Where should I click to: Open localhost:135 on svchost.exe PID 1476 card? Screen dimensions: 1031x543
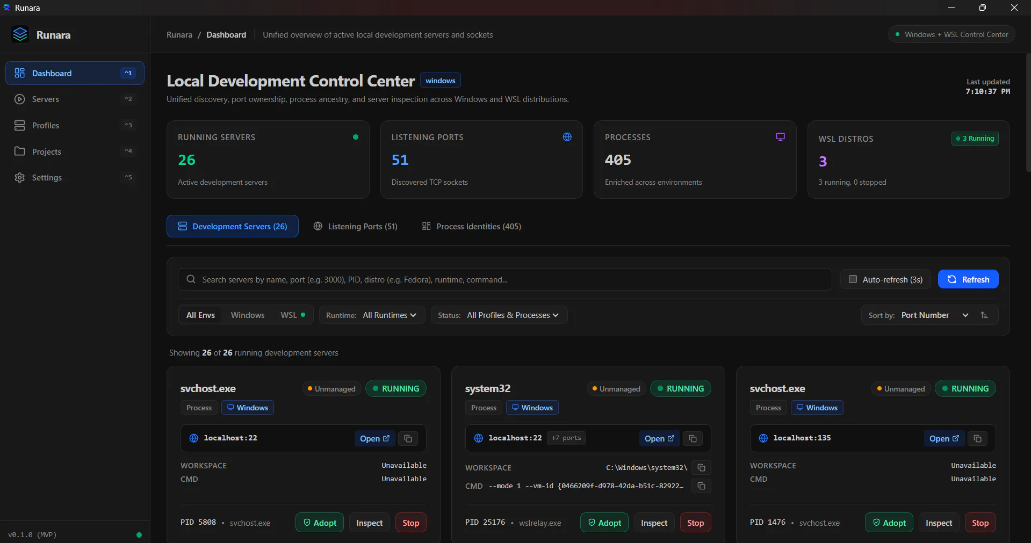[944, 438]
